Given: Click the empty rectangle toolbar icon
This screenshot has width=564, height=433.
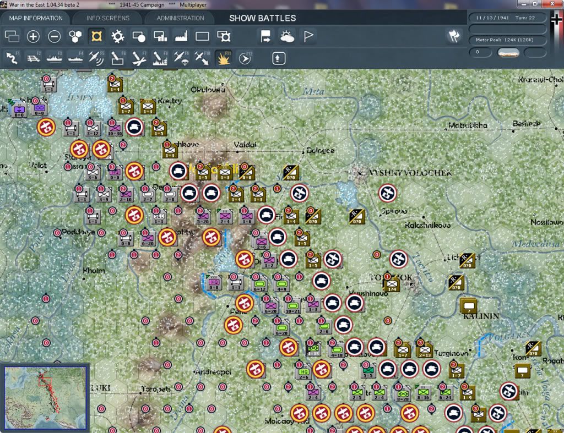Looking at the screenshot, I should [202, 36].
